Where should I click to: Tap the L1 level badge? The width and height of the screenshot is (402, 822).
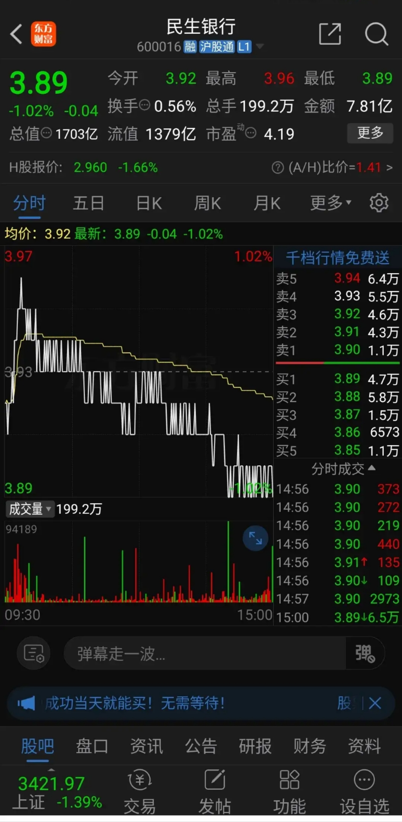pos(244,47)
